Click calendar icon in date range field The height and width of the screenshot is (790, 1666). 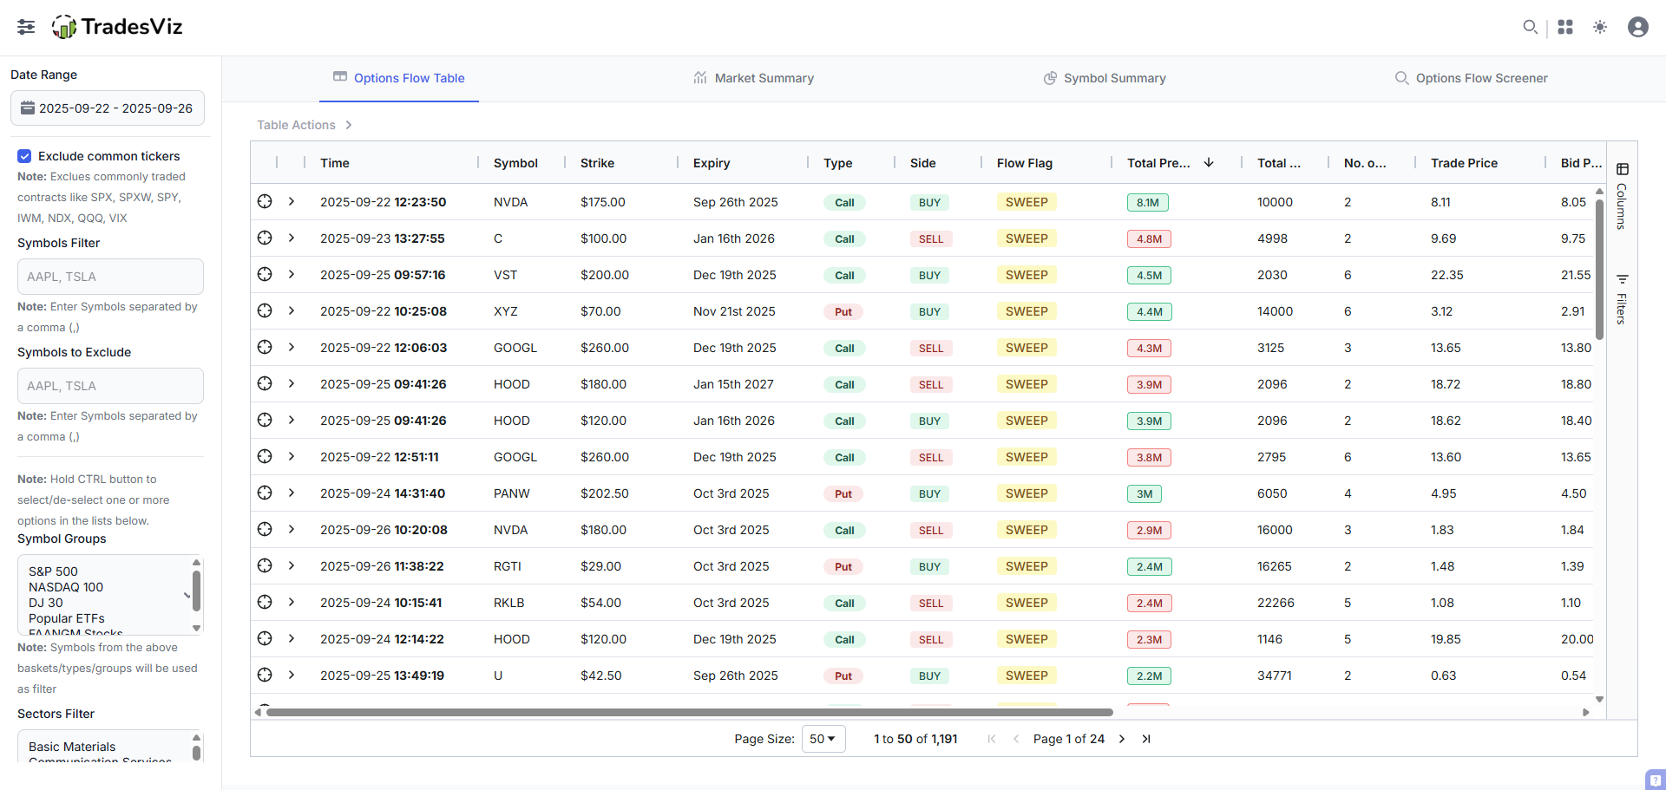click(28, 108)
